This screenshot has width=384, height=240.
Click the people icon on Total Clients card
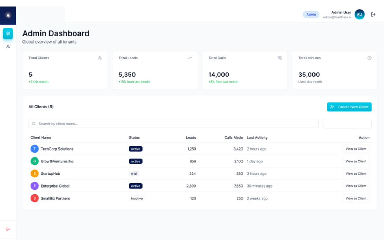(100, 58)
